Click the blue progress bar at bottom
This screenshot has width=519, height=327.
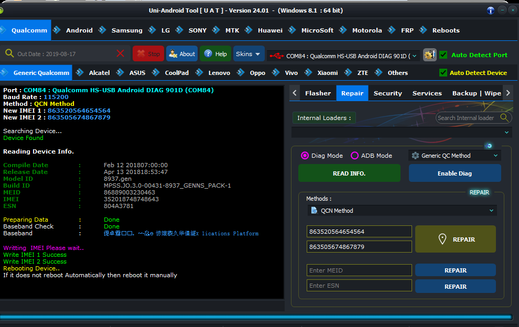256,317
